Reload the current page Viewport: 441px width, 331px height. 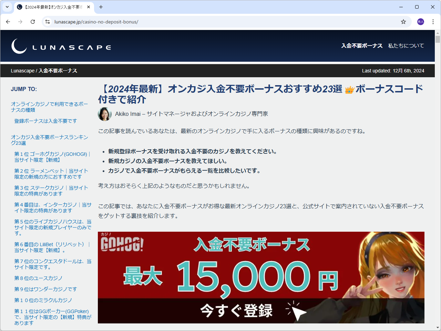coord(33,21)
